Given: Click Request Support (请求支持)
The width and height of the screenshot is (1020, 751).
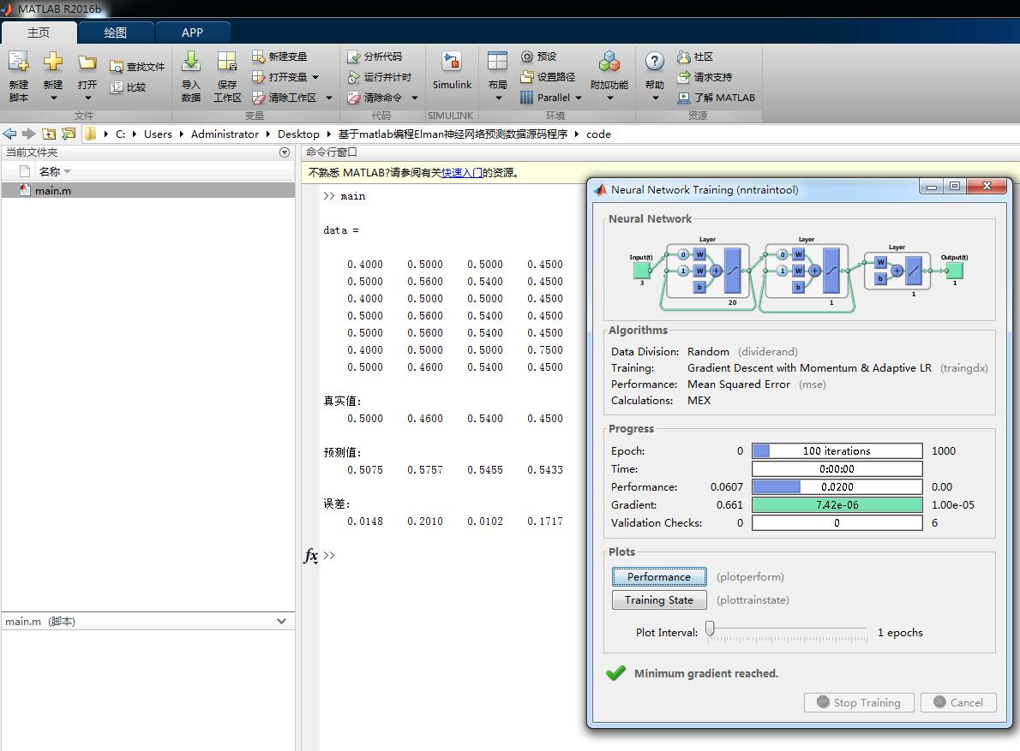Looking at the screenshot, I should (x=705, y=77).
